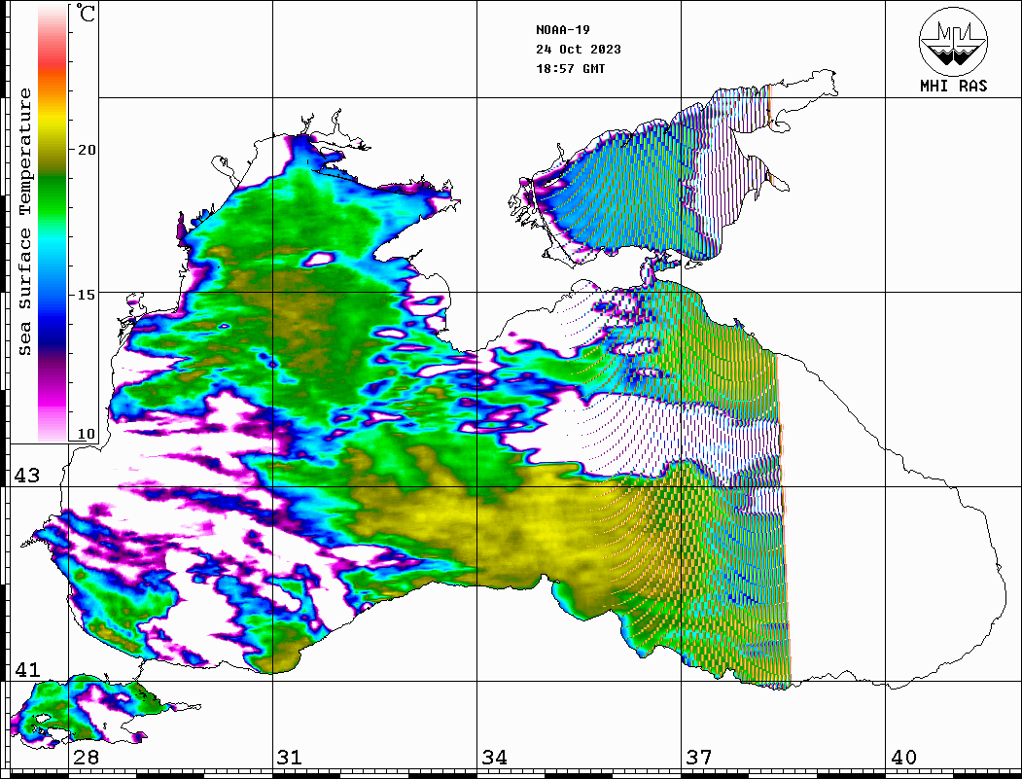Click the 18:57 GMT time text
This screenshot has height=779, width=1022.
570,68
